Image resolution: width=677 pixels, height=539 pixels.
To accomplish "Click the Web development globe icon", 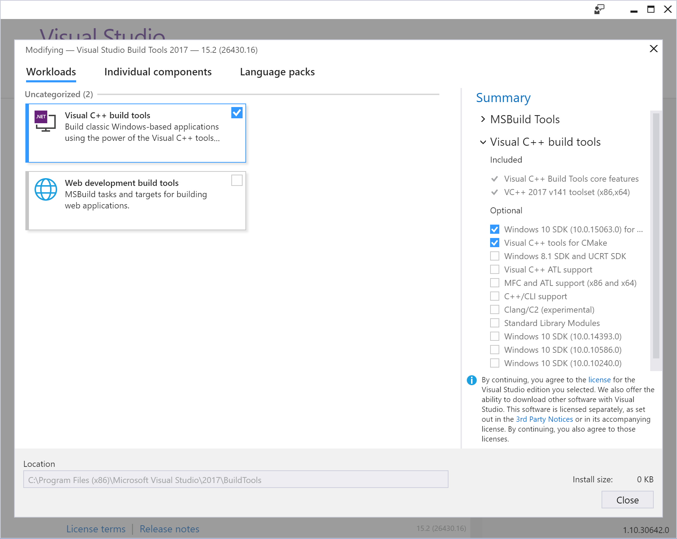I will [x=46, y=189].
